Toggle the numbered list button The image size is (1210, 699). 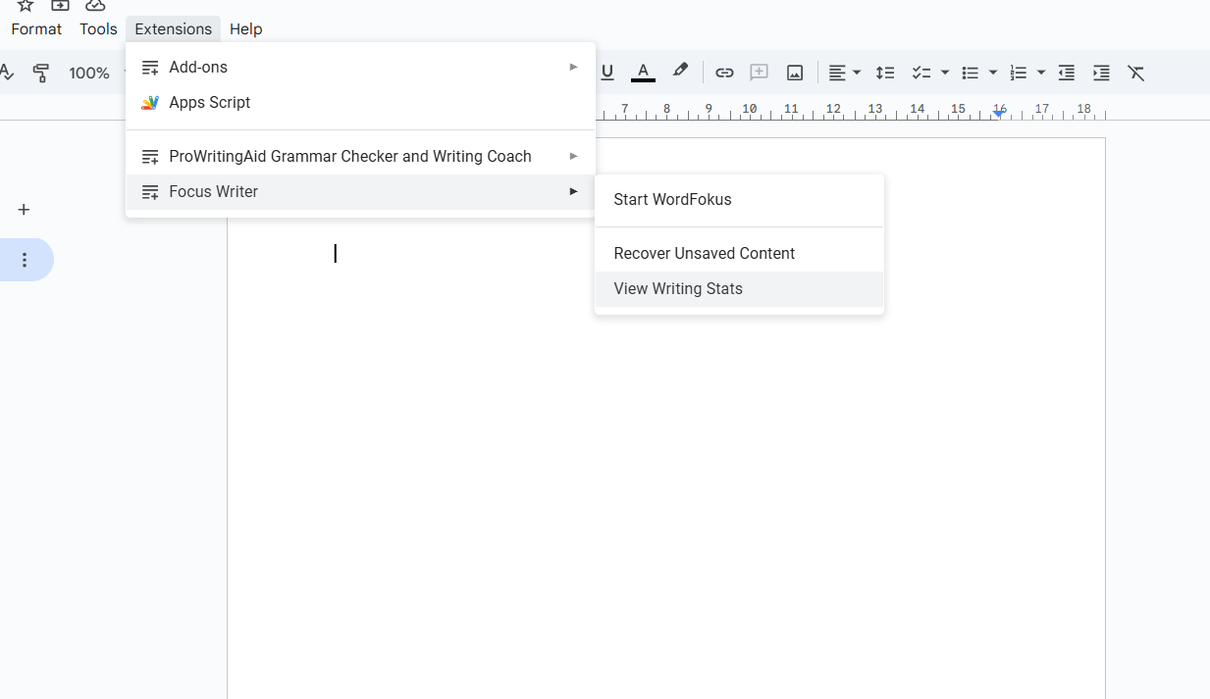1019,73
